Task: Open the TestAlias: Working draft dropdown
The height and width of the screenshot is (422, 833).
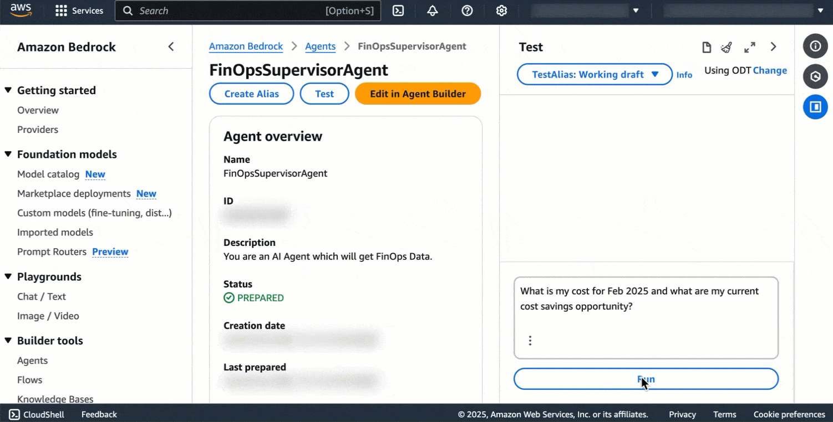Action: [x=595, y=74]
